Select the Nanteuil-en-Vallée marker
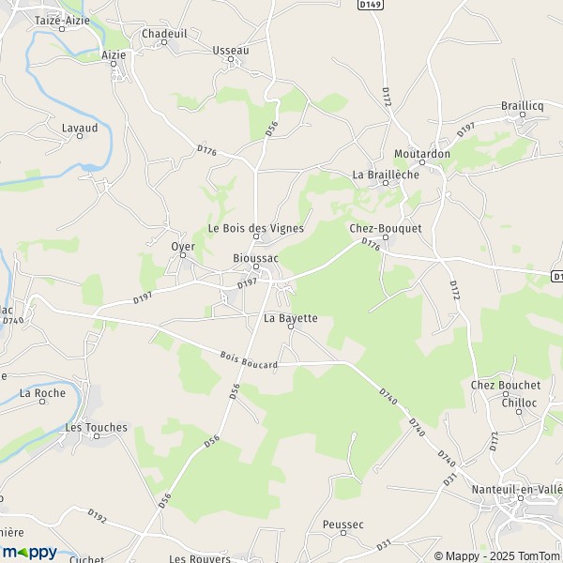Image resolution: width=563 pixels, height=563 pixels. (521, 498)
